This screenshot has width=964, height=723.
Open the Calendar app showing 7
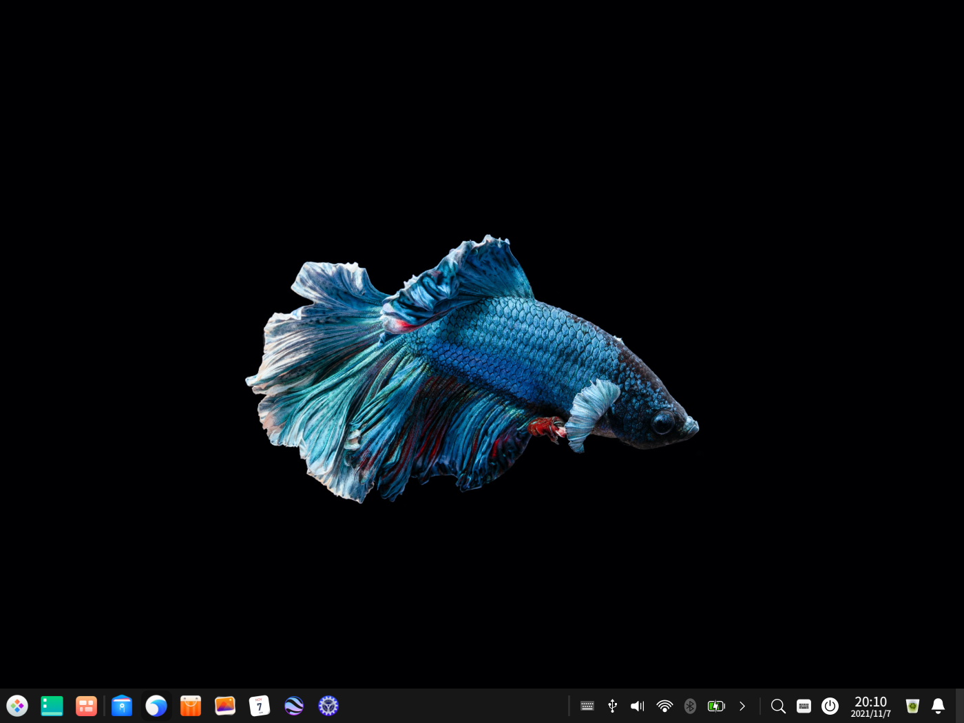pyautogui.click(x=260, y=706)
